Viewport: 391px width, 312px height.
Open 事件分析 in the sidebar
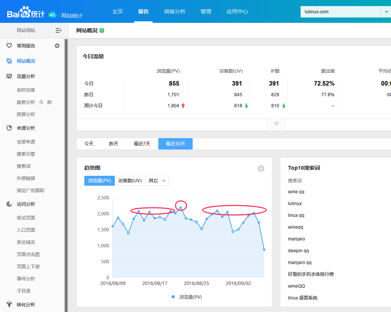tap(26, 279)
